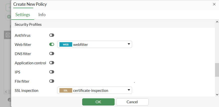Toggle Application control on
Viewport: 219px width, 107px height.
coord(52,63)
